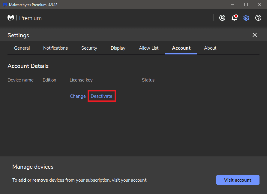This screenshot has width=267, height=194.
Task: Select the Security tab
Action: pos(89,48)
